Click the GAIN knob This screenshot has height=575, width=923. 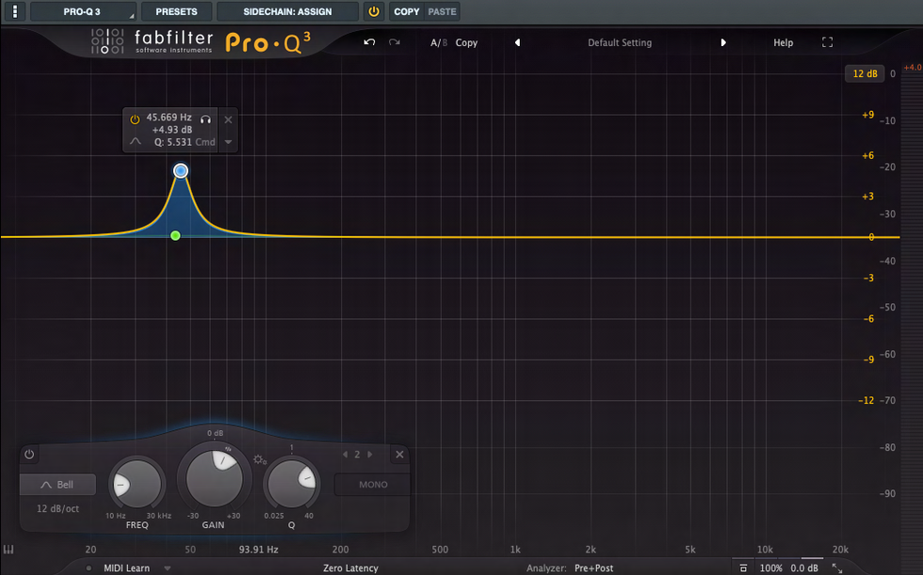[215, 478]
